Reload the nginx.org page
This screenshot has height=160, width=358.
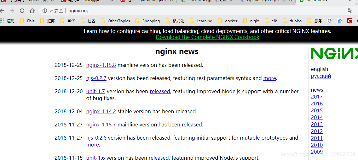22,11
